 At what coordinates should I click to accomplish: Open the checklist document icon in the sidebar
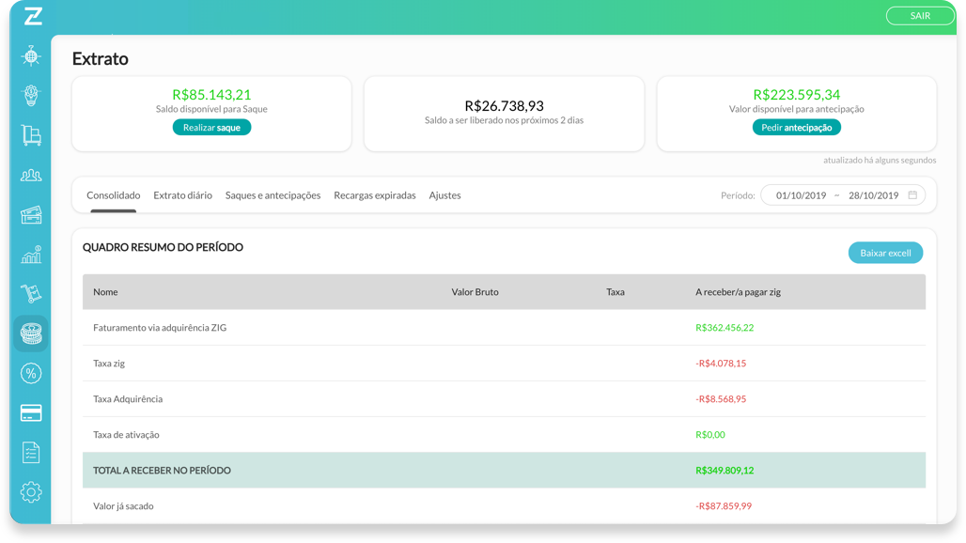(x=31, y=453)
